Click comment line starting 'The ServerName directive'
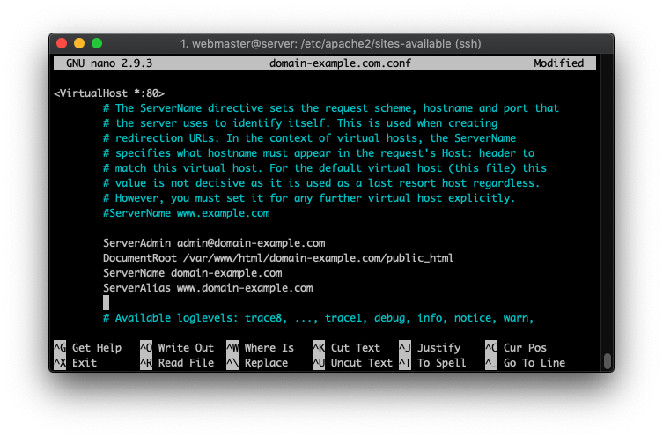Screen dimensions: 663x437 tap(331, 107)
